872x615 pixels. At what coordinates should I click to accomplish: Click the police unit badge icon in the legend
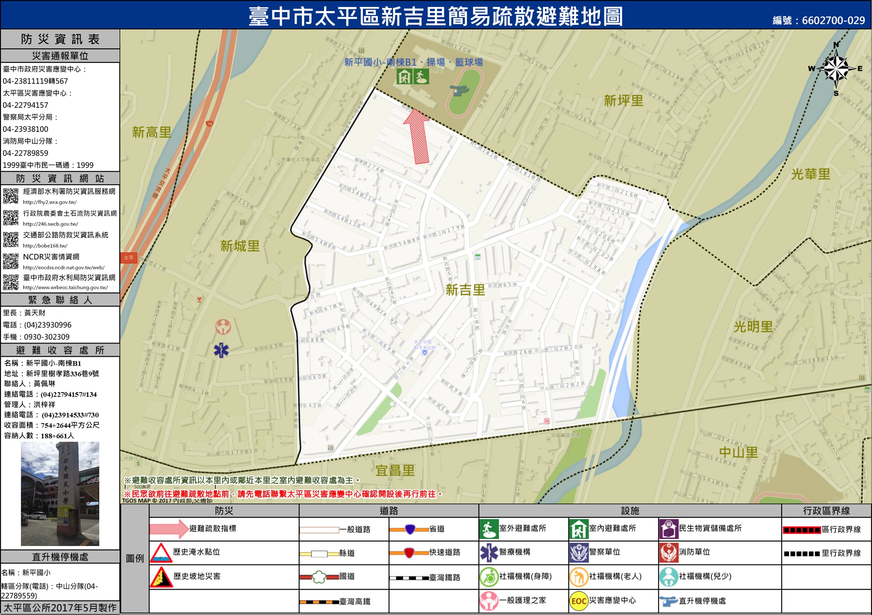point(578,553)
